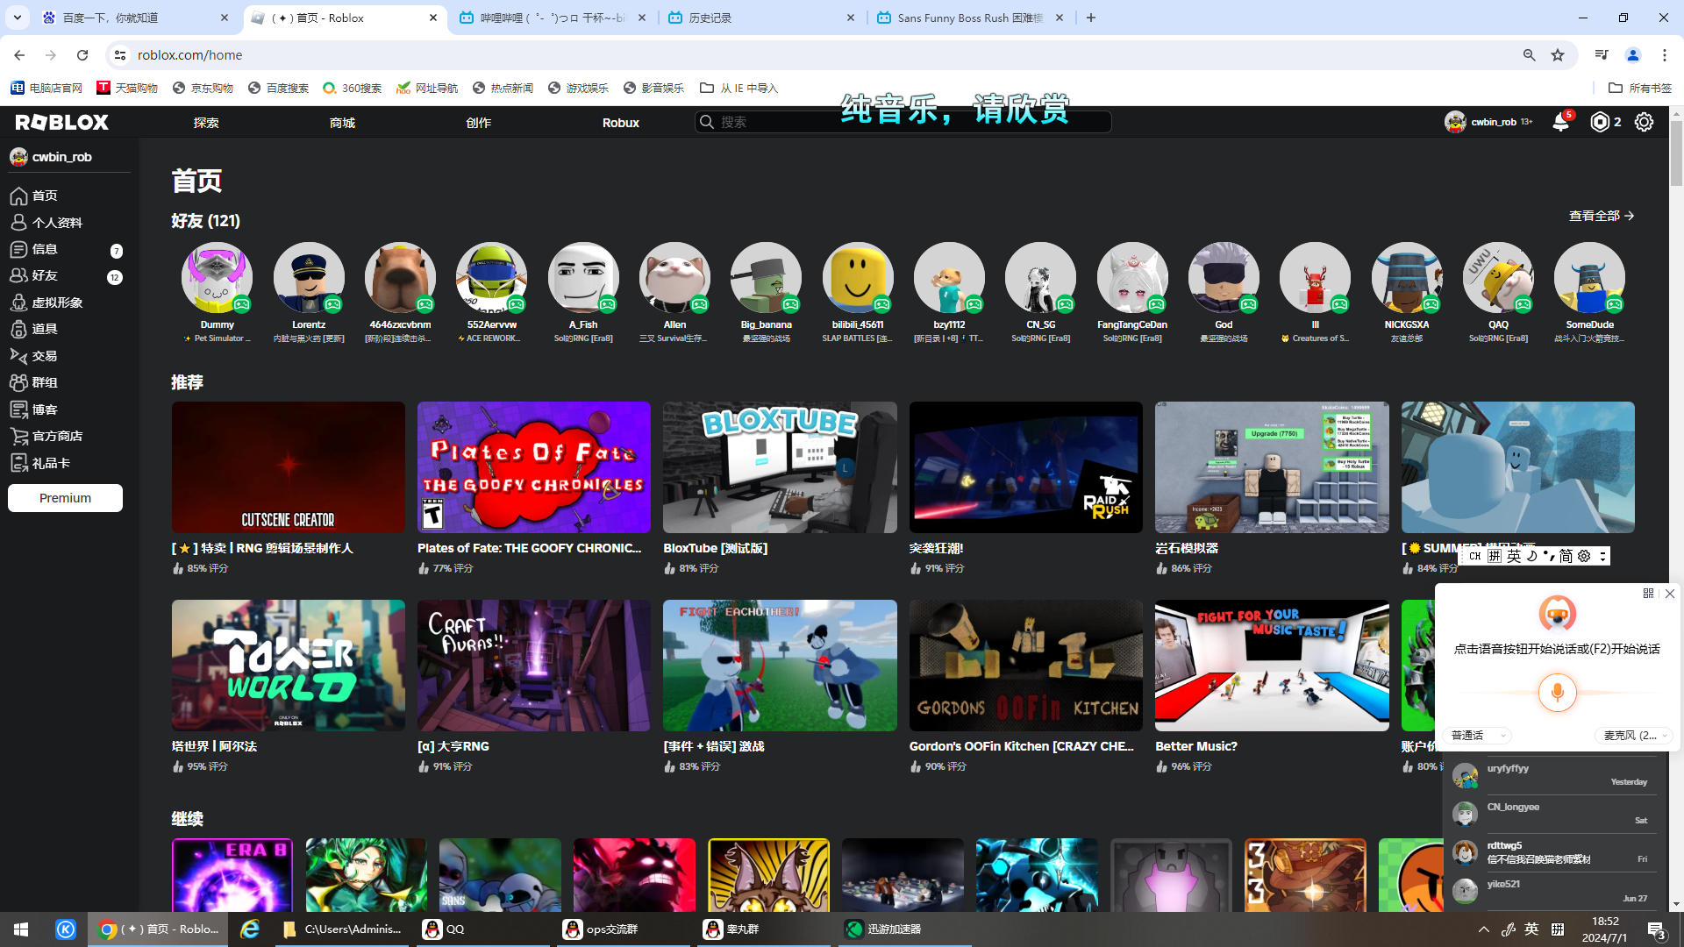Toggle IME punctuation mode
Screen dimensions: 1684x947
(x=1548, y=556)
